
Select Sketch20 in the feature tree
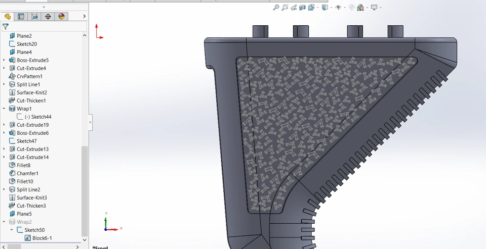click(27, 44)
